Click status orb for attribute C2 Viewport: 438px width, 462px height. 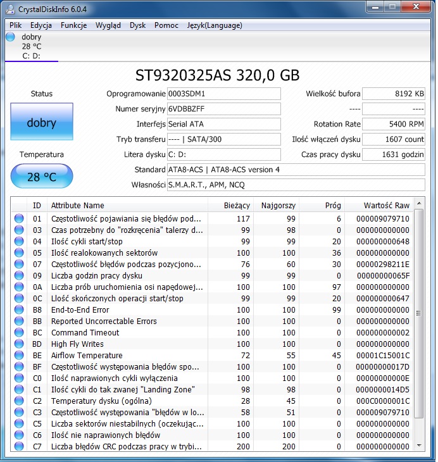pyautogui.click(x=19, y=401)
